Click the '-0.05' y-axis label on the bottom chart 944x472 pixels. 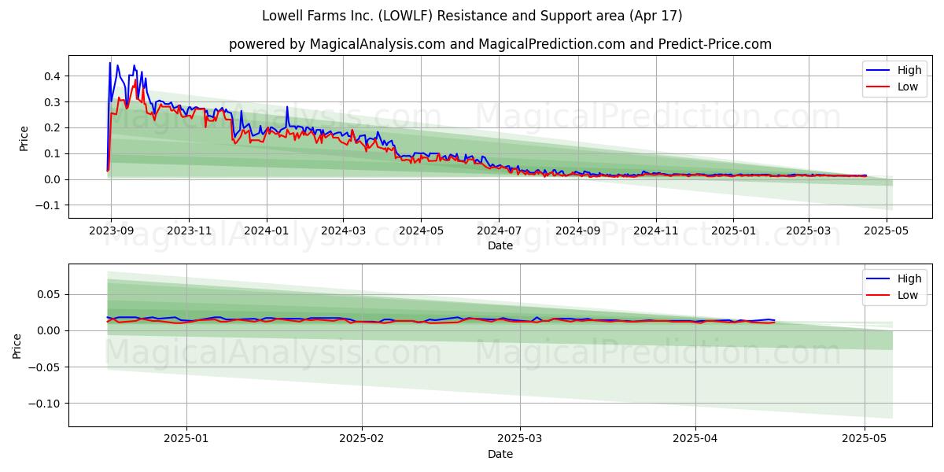[45, 367]
